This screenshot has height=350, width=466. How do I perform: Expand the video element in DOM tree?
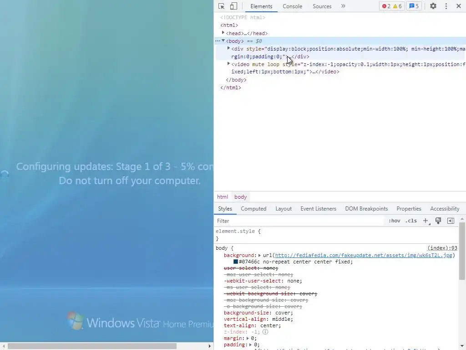[x=228, y=64]
